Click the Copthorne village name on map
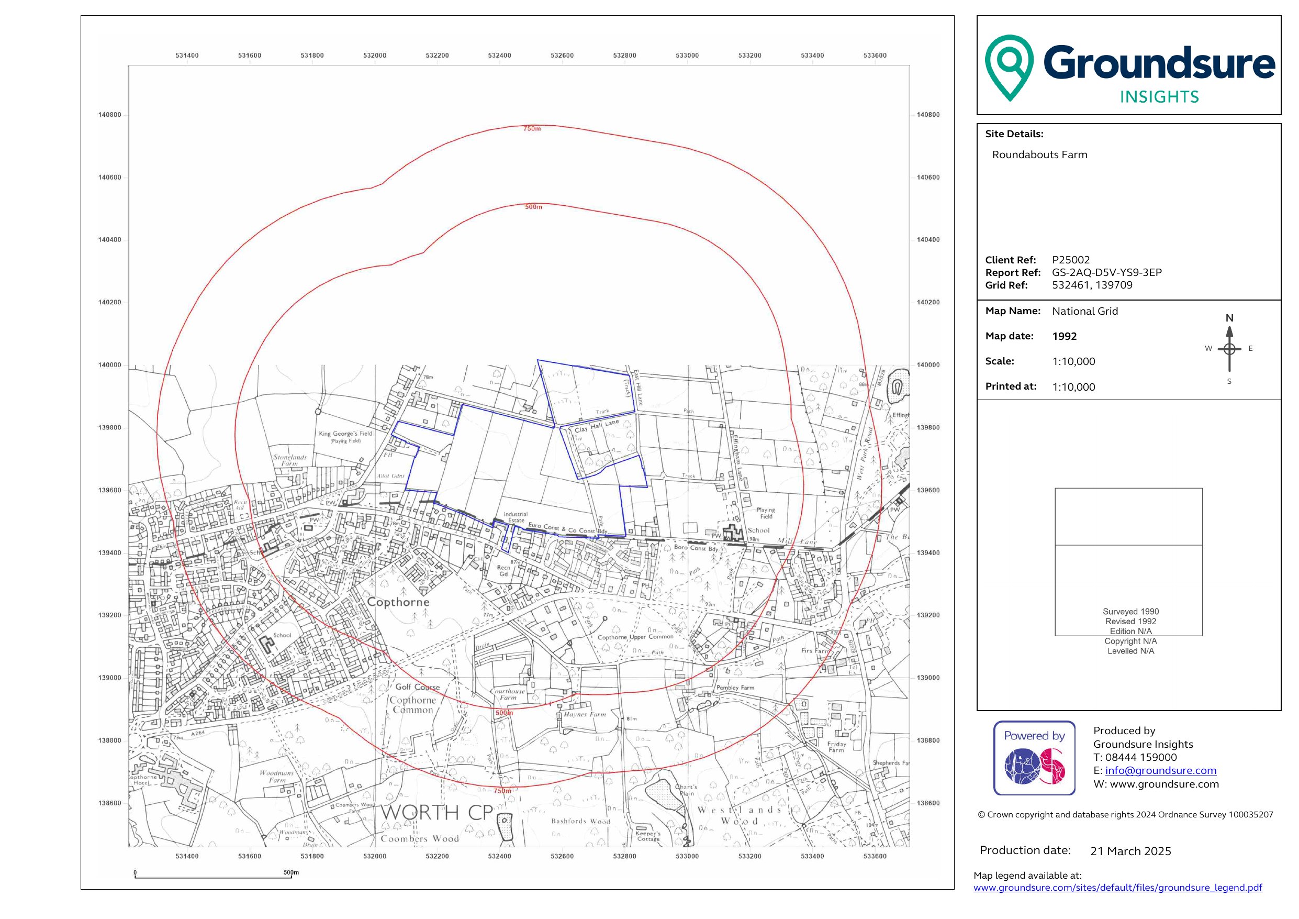This screenshot has width=1299, height=919. 398,602
